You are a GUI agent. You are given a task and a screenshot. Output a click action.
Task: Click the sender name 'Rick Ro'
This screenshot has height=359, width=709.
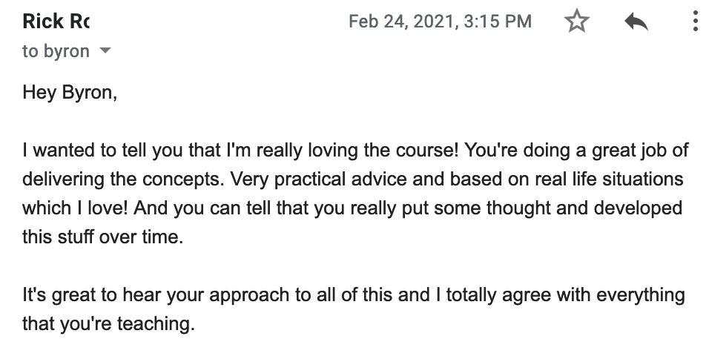click(x=56, y=22)
